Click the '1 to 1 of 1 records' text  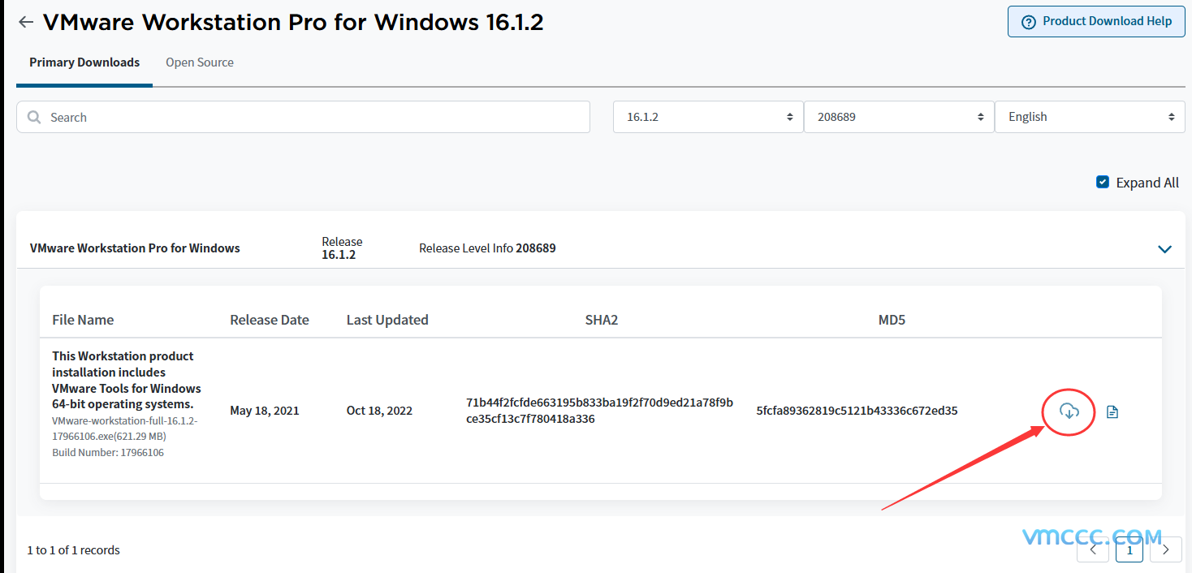[x=73, y=550]
